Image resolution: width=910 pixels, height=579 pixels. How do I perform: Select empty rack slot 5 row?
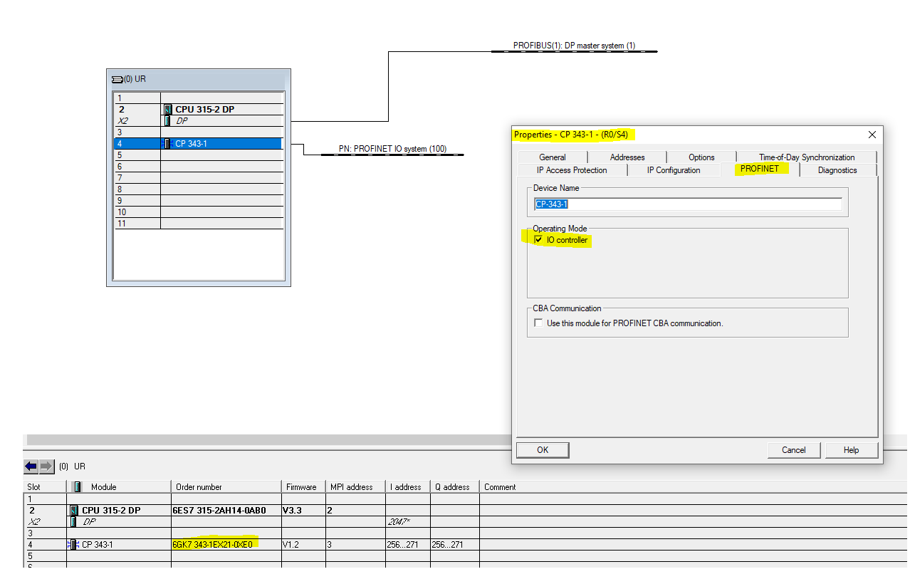click(x=199, y=155)
